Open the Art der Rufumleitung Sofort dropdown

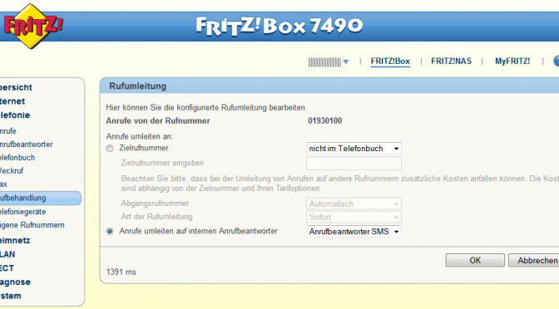[354, 217]
